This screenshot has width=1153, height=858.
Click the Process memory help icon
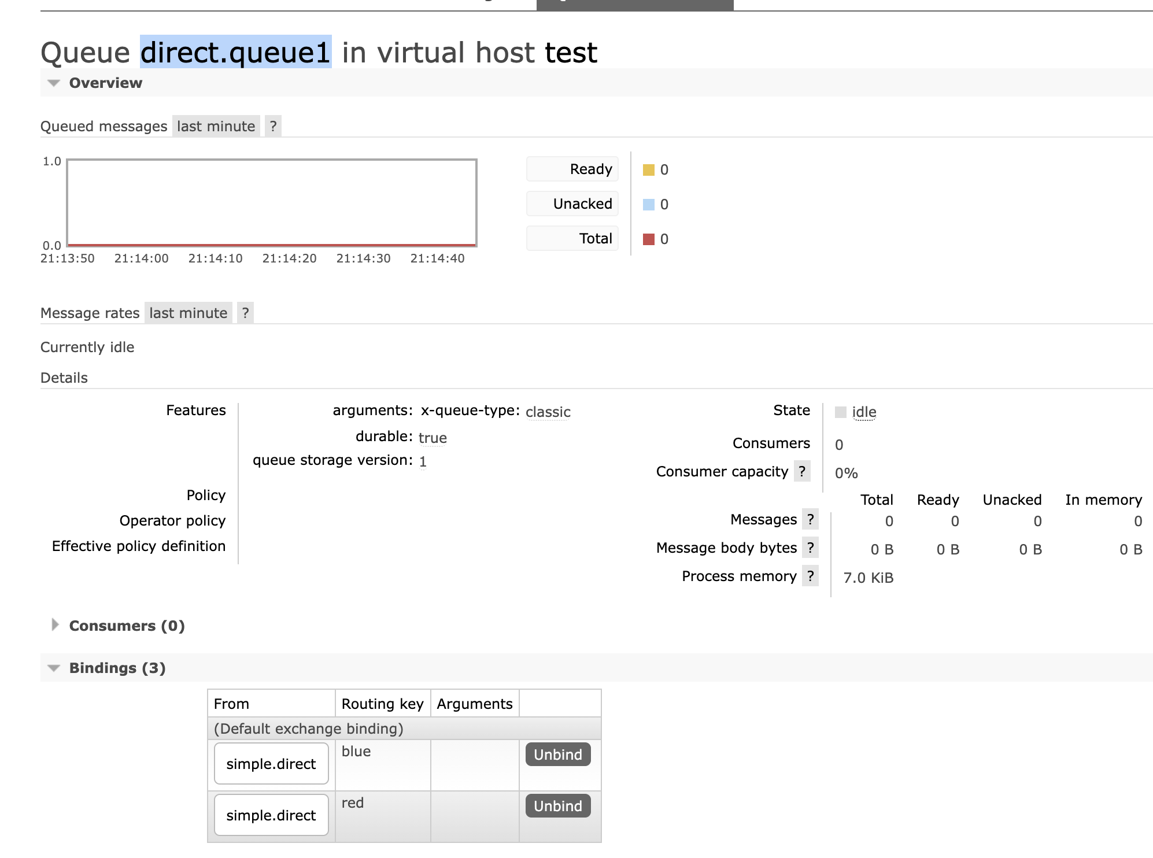click(810, 576)
